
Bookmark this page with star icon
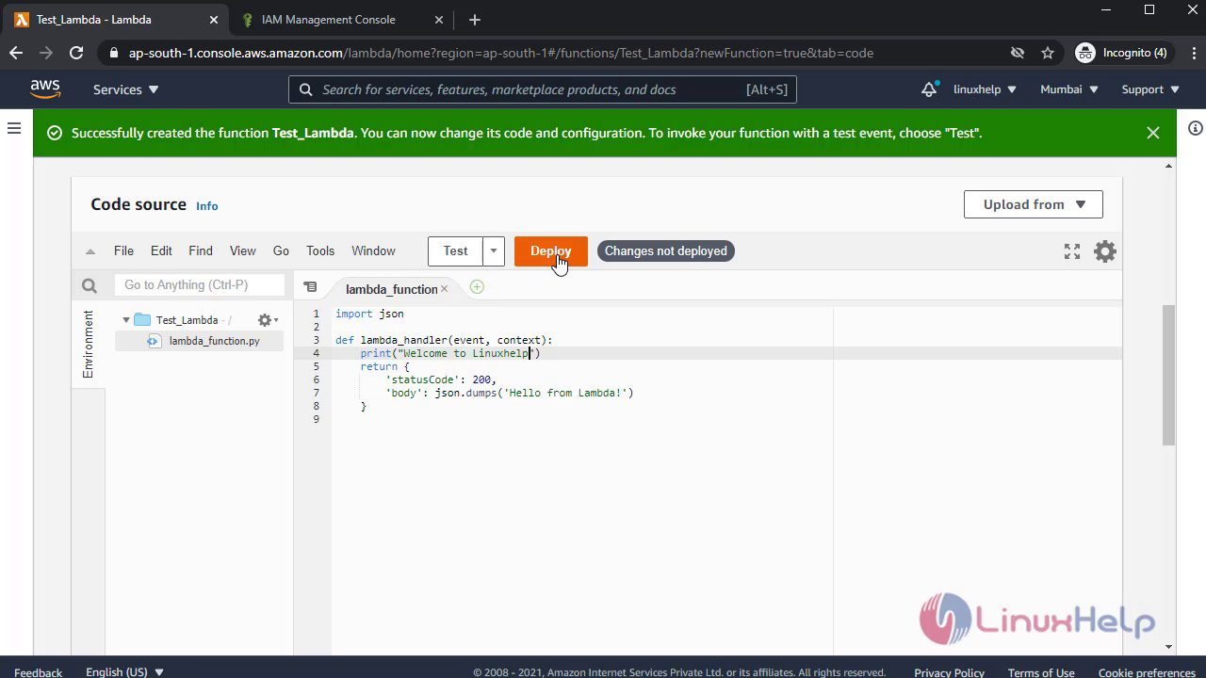click(1048, 53)
